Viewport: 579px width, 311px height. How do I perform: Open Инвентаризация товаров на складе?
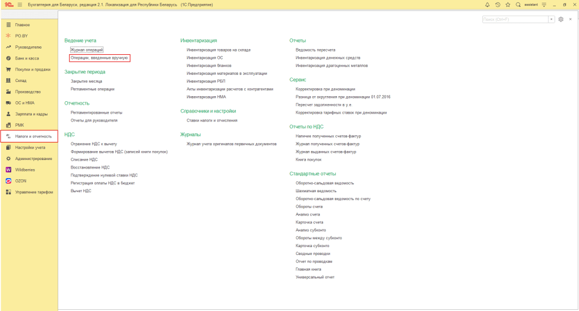point(218,50)
